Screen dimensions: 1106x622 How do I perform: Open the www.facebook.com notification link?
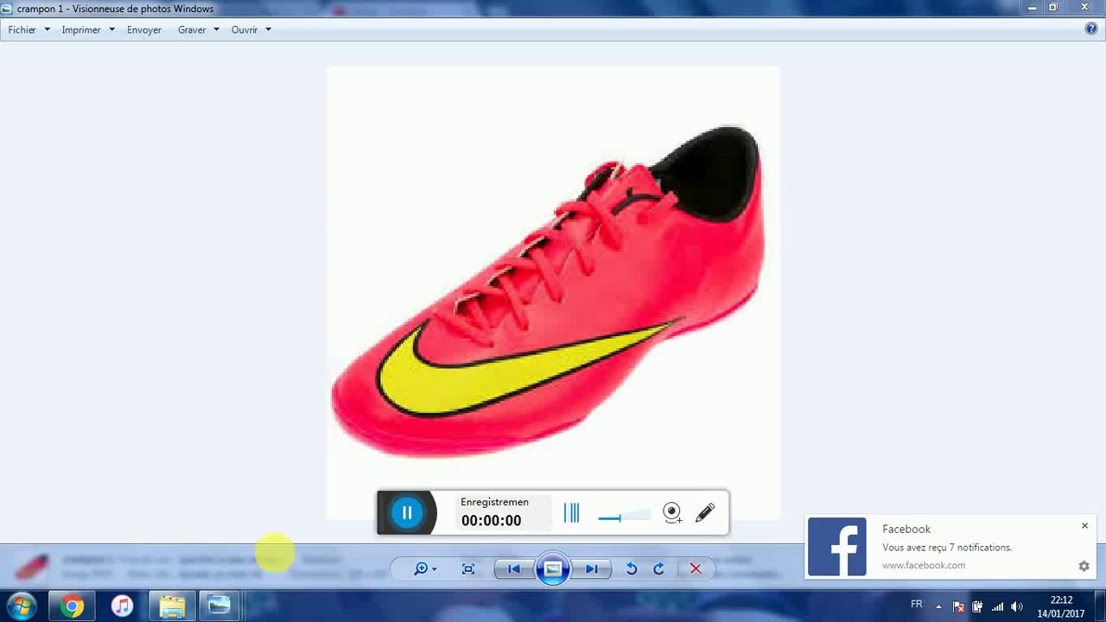[x=924, y=565]
